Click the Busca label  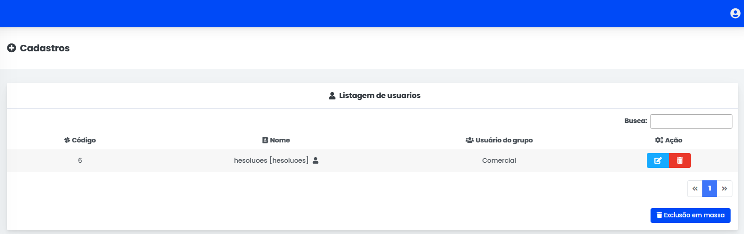tap(635, 121)
